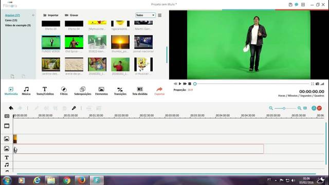
Task: Click the media library scrollbar
Action: click(x=167, y=54)
